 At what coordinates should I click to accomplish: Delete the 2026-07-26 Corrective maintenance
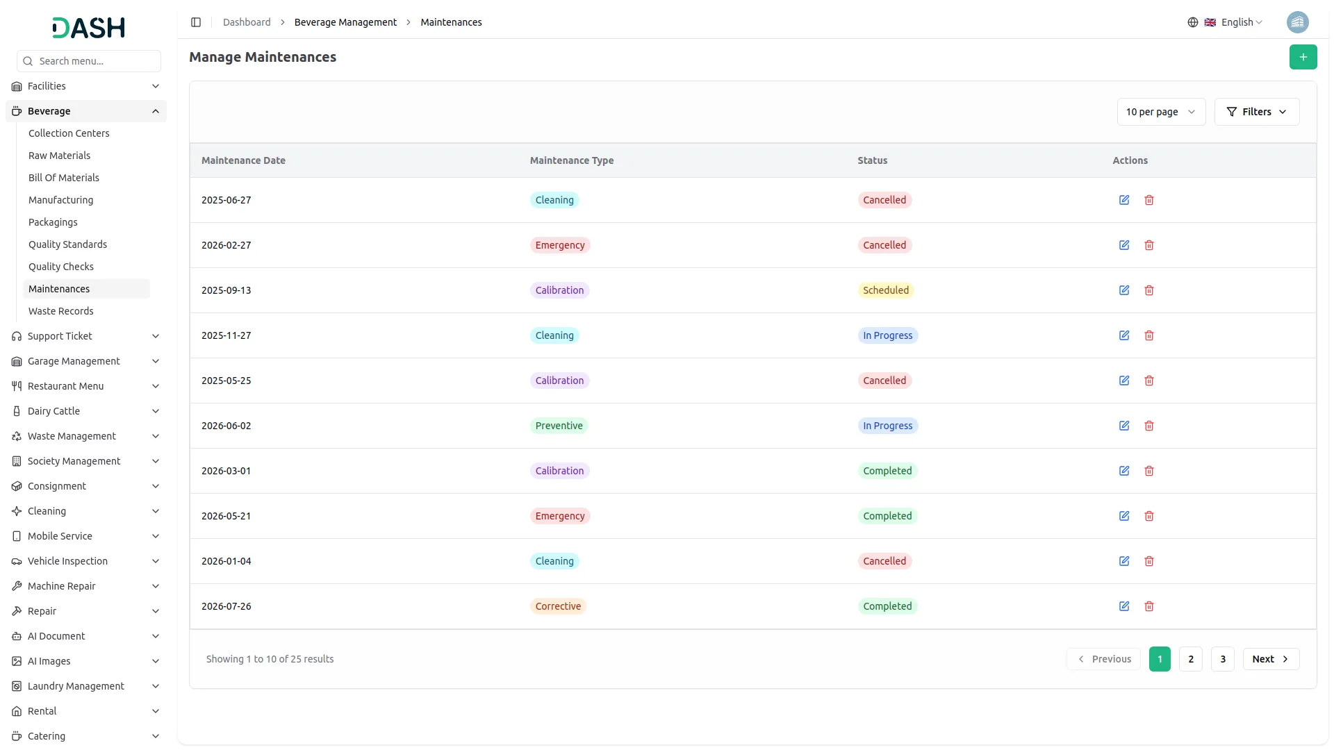click(1149, 606)
